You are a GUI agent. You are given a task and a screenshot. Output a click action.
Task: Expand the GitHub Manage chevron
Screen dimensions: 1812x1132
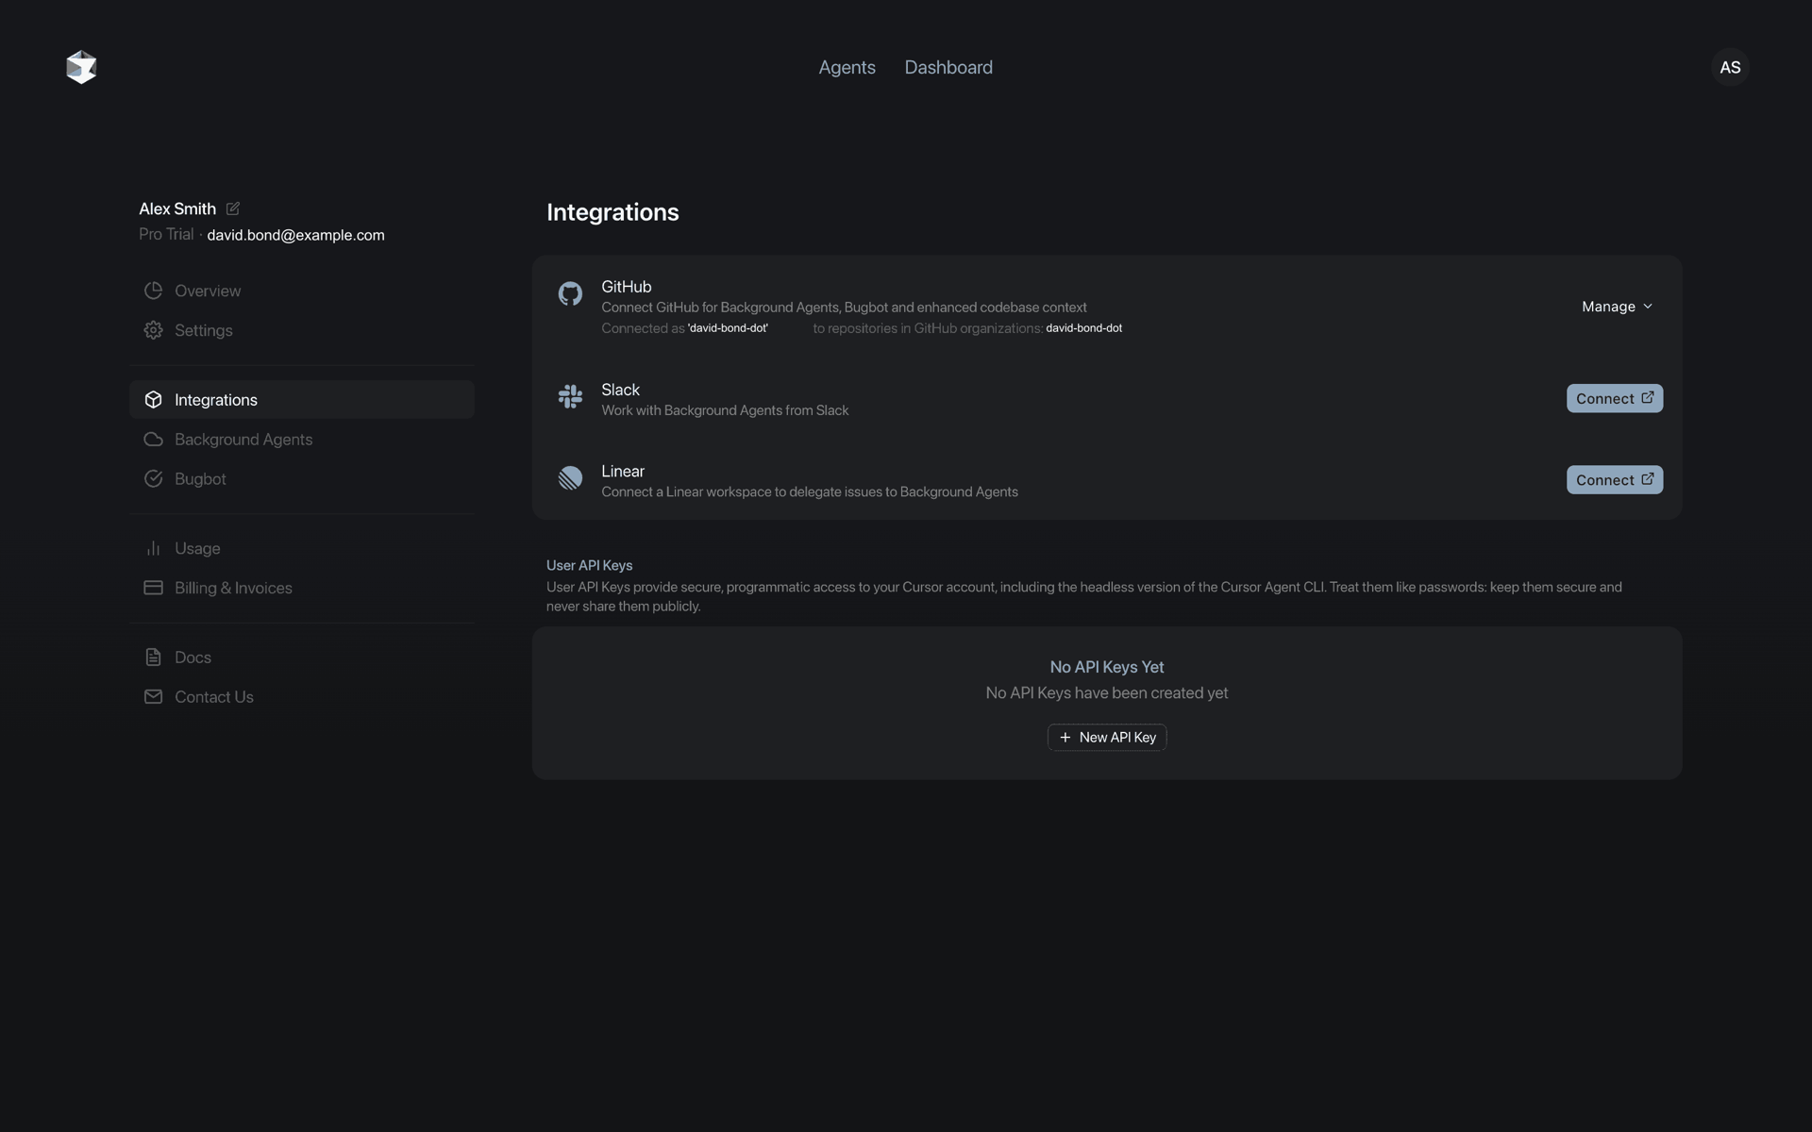[1648, 307]
